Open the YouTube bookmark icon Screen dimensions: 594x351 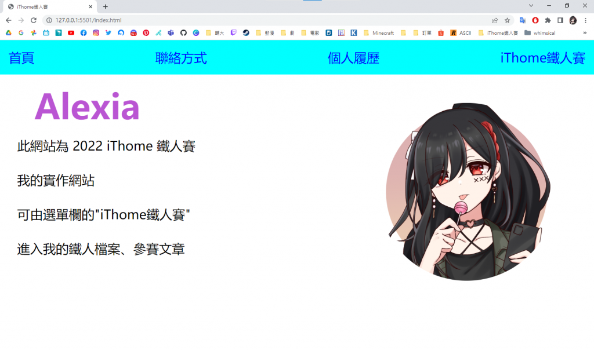pyautogui.click(x=71, y=33)
